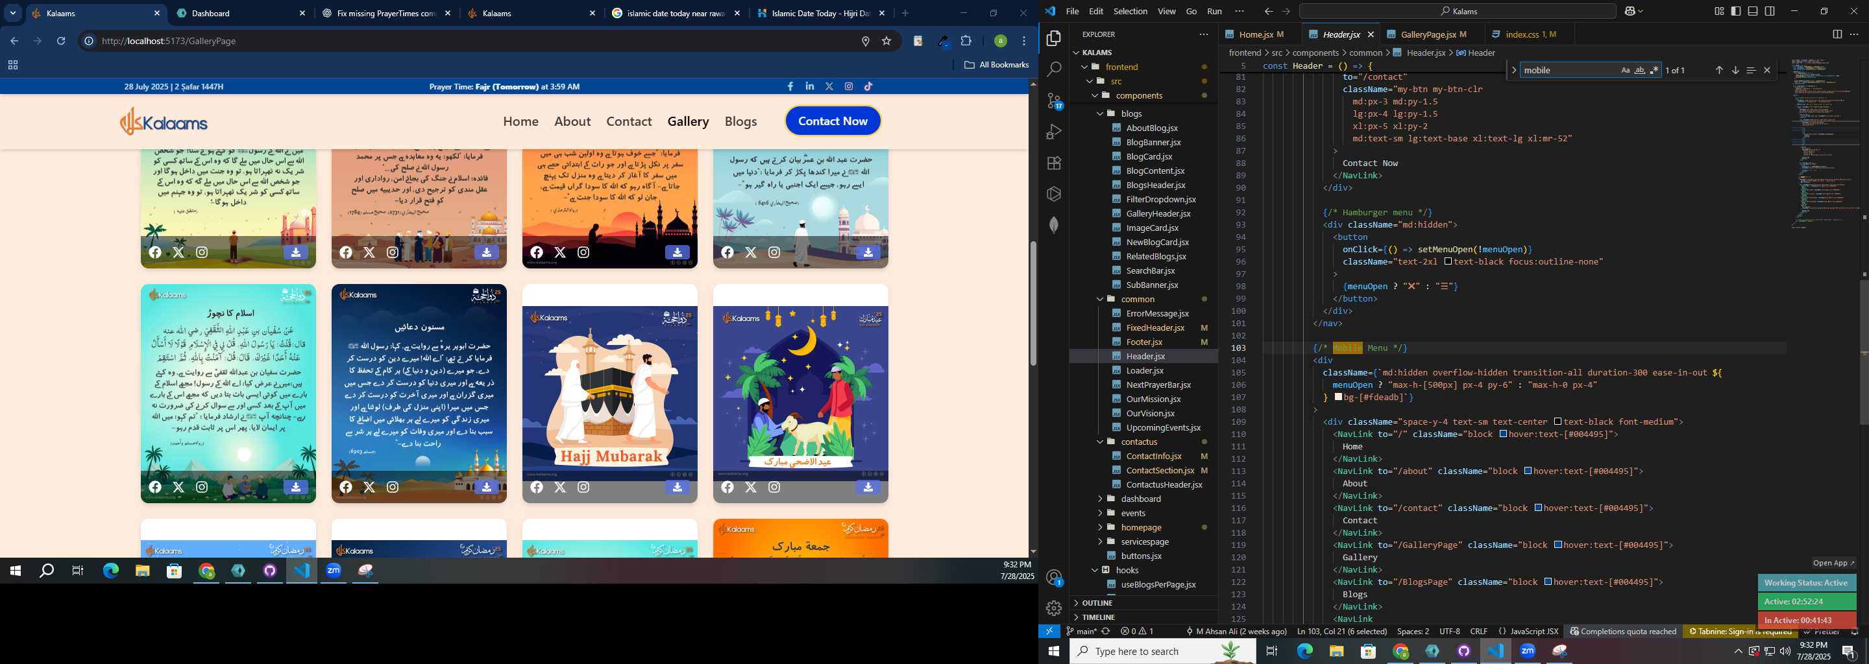The width and height of the screenshot is (1869, 664).
Task: Click the Kalaams logo in site header
Action: pos(164,121)
